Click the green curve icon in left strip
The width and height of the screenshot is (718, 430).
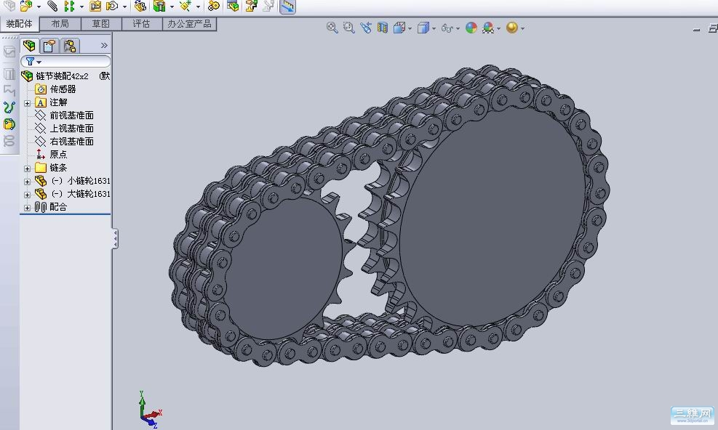tap(9, 107)
